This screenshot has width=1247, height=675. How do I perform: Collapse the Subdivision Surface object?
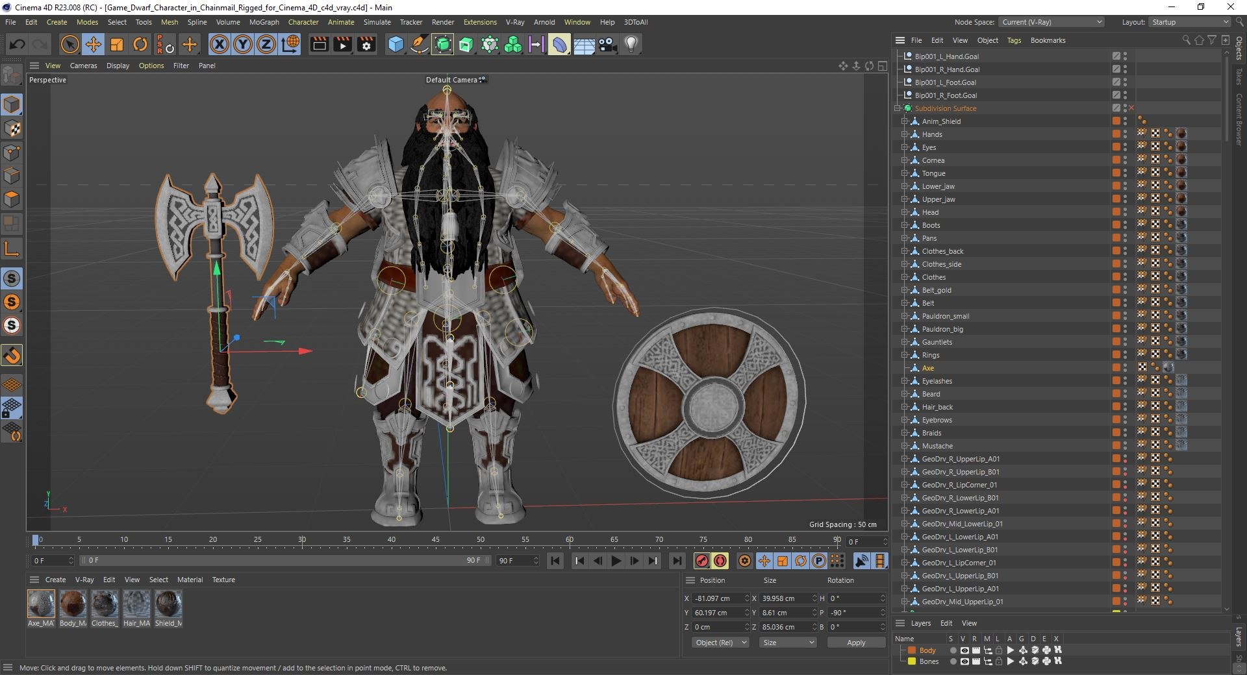pos(897,108)
